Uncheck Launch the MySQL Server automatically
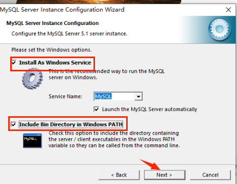The width and height of the screenshot is (237, 184). point(97,109)
